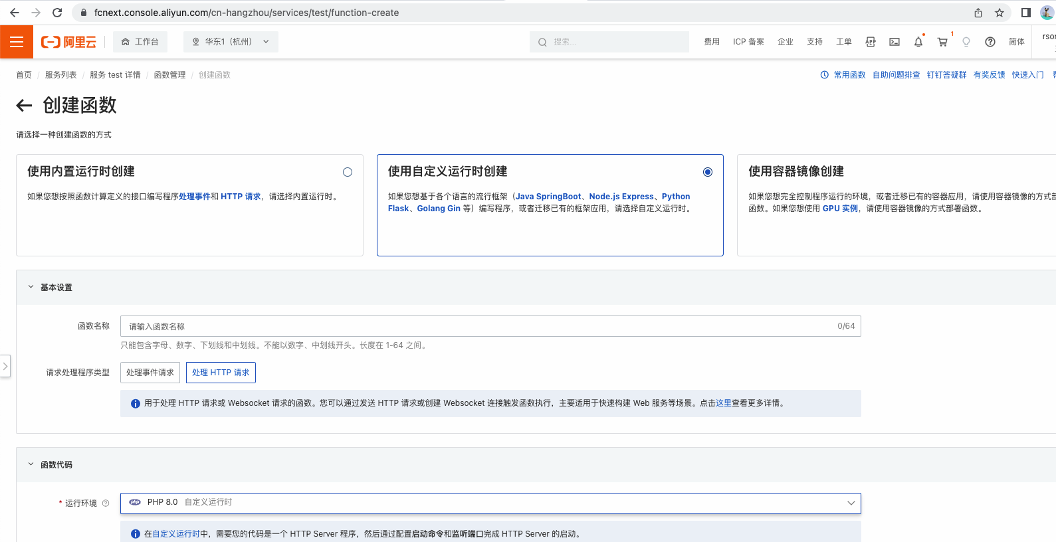Collapse the 基本设置 section
This screenshot has height=542, width=1056.
point(31,287)
